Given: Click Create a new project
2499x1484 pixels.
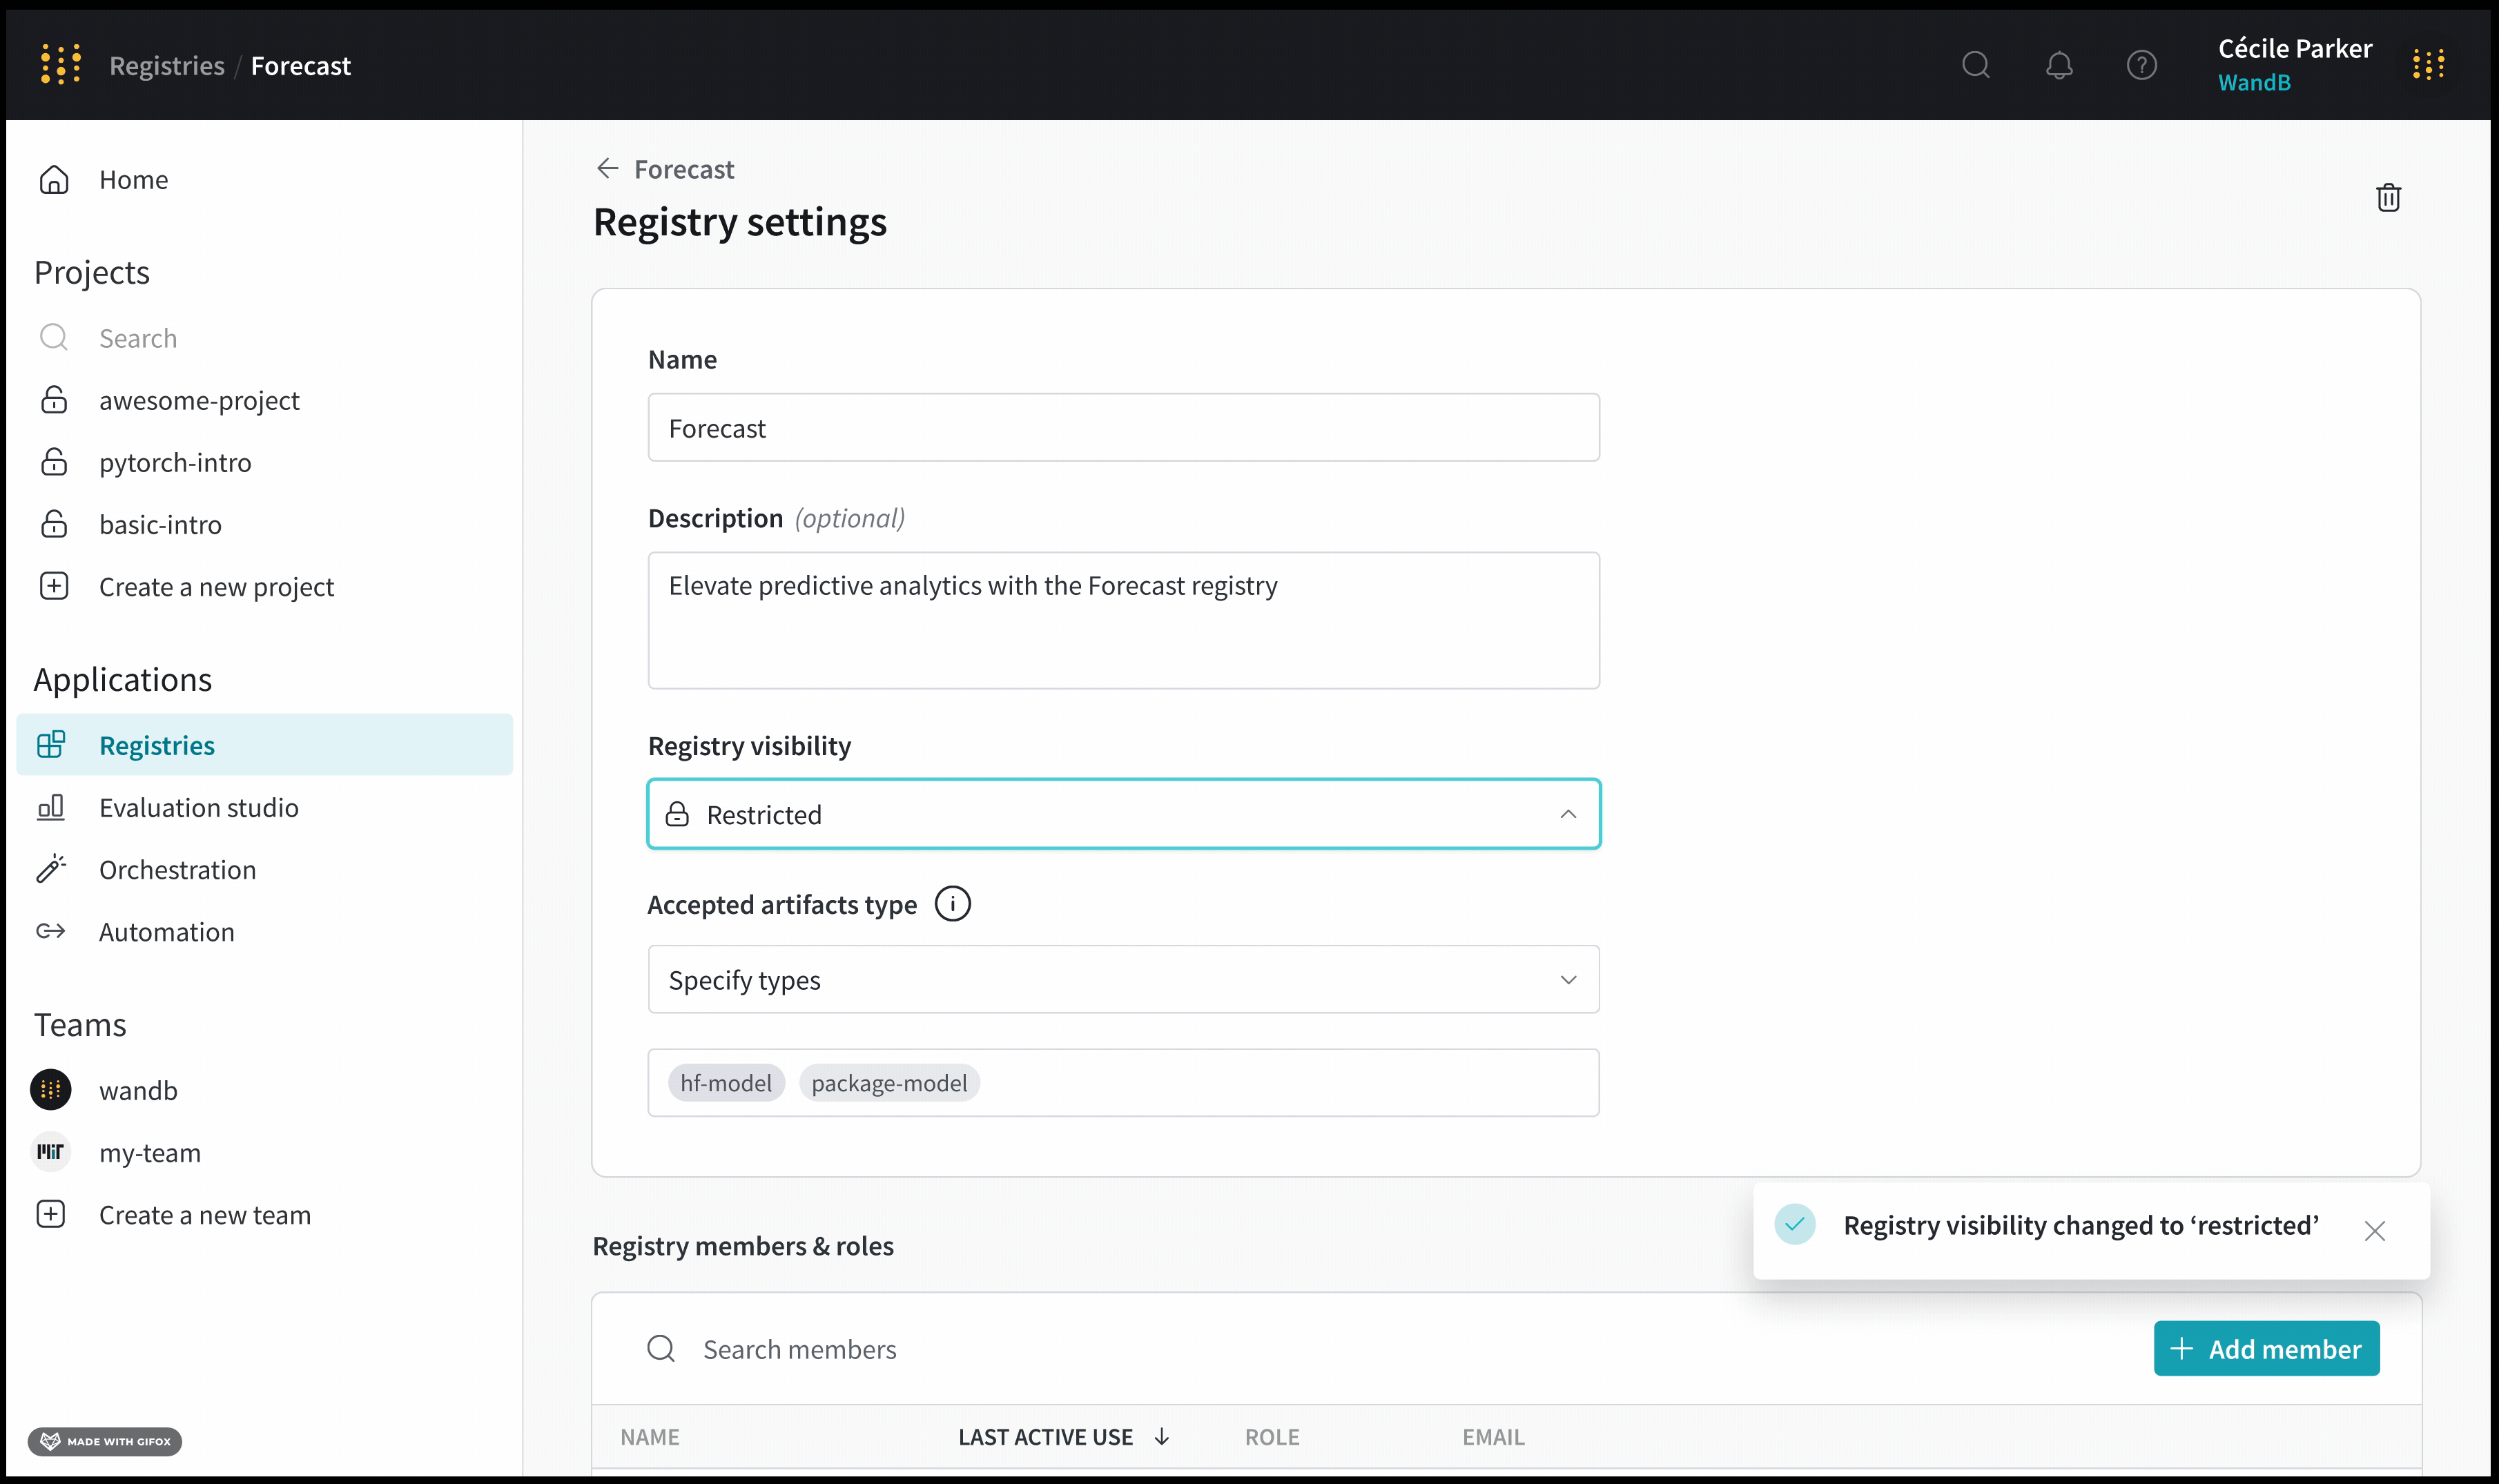Looking at the screenshot, I should point(216,587).
